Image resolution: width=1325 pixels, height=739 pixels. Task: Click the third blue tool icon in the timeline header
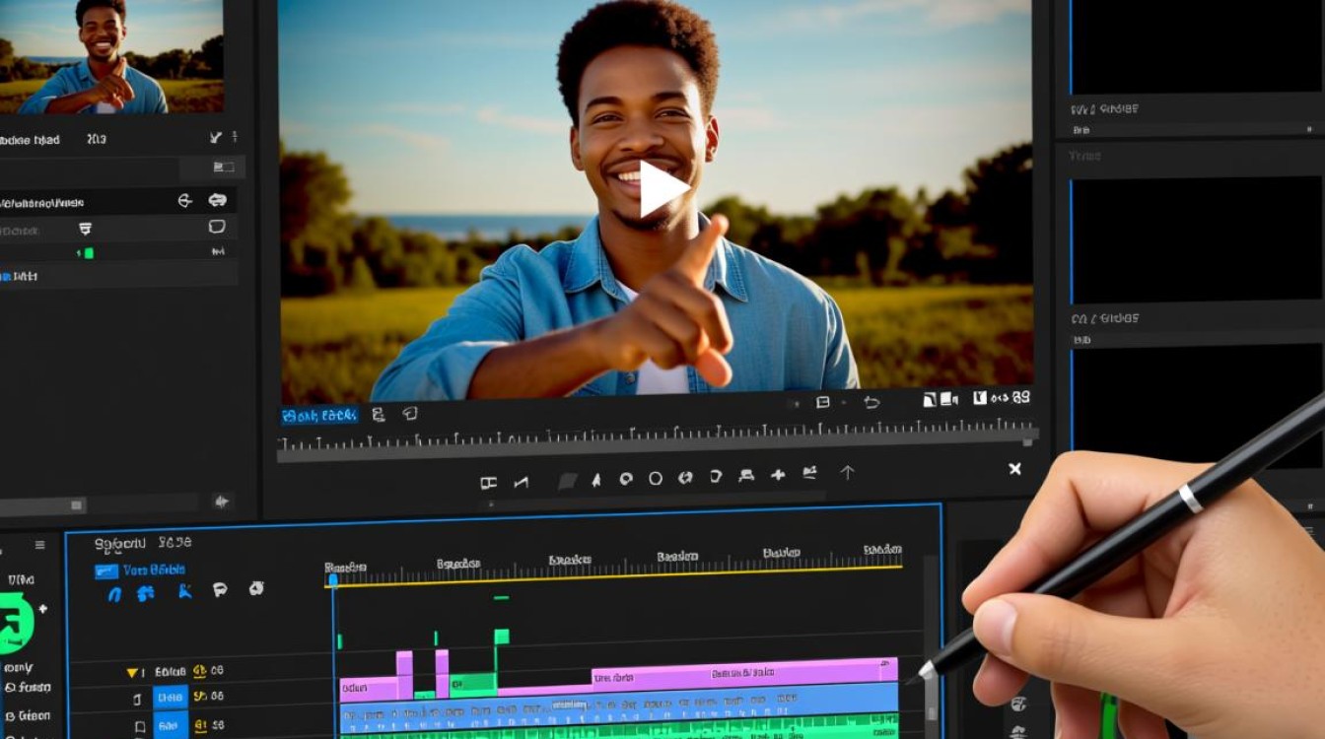(x=184, y=592)
